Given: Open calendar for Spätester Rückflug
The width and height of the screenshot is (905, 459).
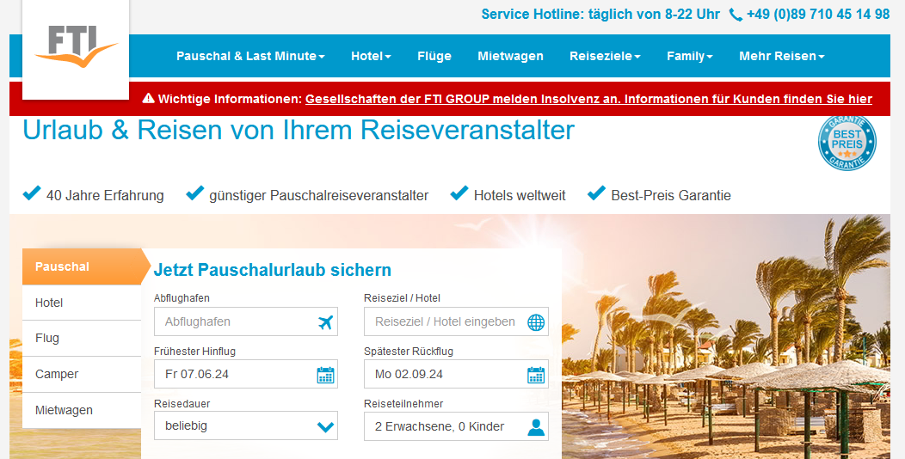Looking at the screenshot, I should click(x=536, y=375).
